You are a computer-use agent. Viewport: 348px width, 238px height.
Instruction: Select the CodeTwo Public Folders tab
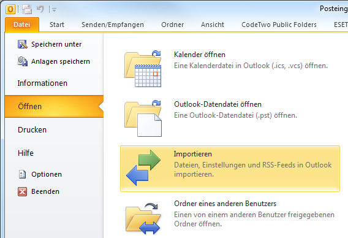[279, 25]
